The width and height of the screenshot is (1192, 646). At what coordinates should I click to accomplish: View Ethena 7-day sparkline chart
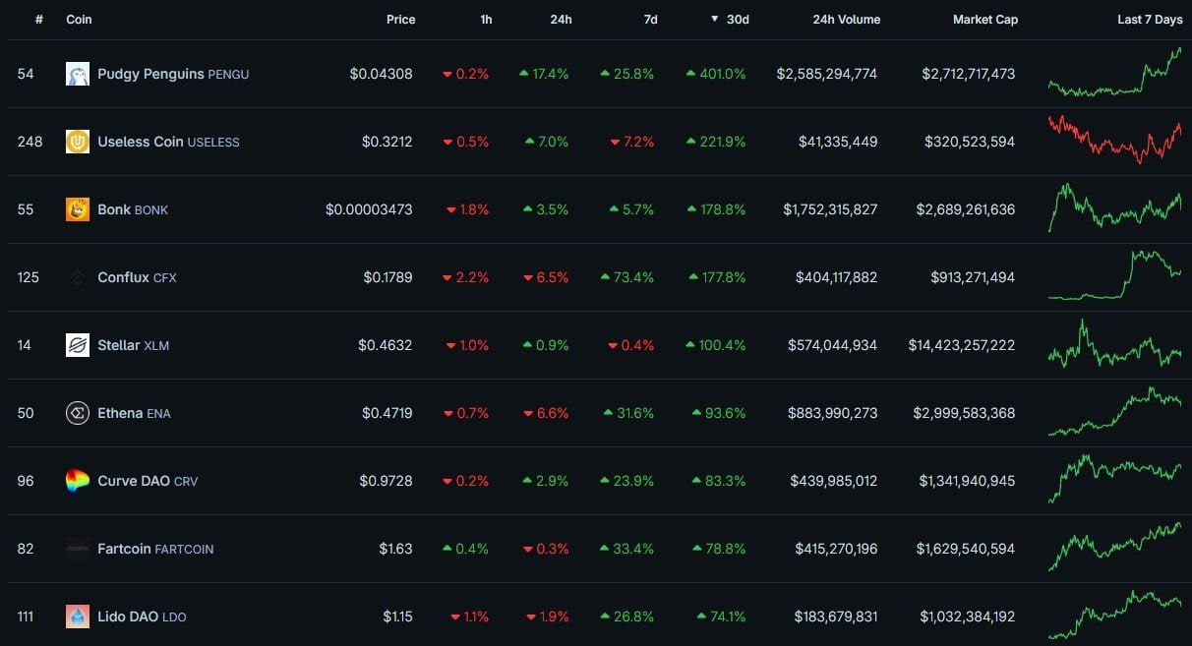point(1115,411)
